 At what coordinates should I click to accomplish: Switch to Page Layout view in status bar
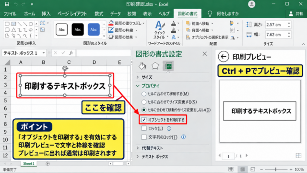tap(242, 169)
